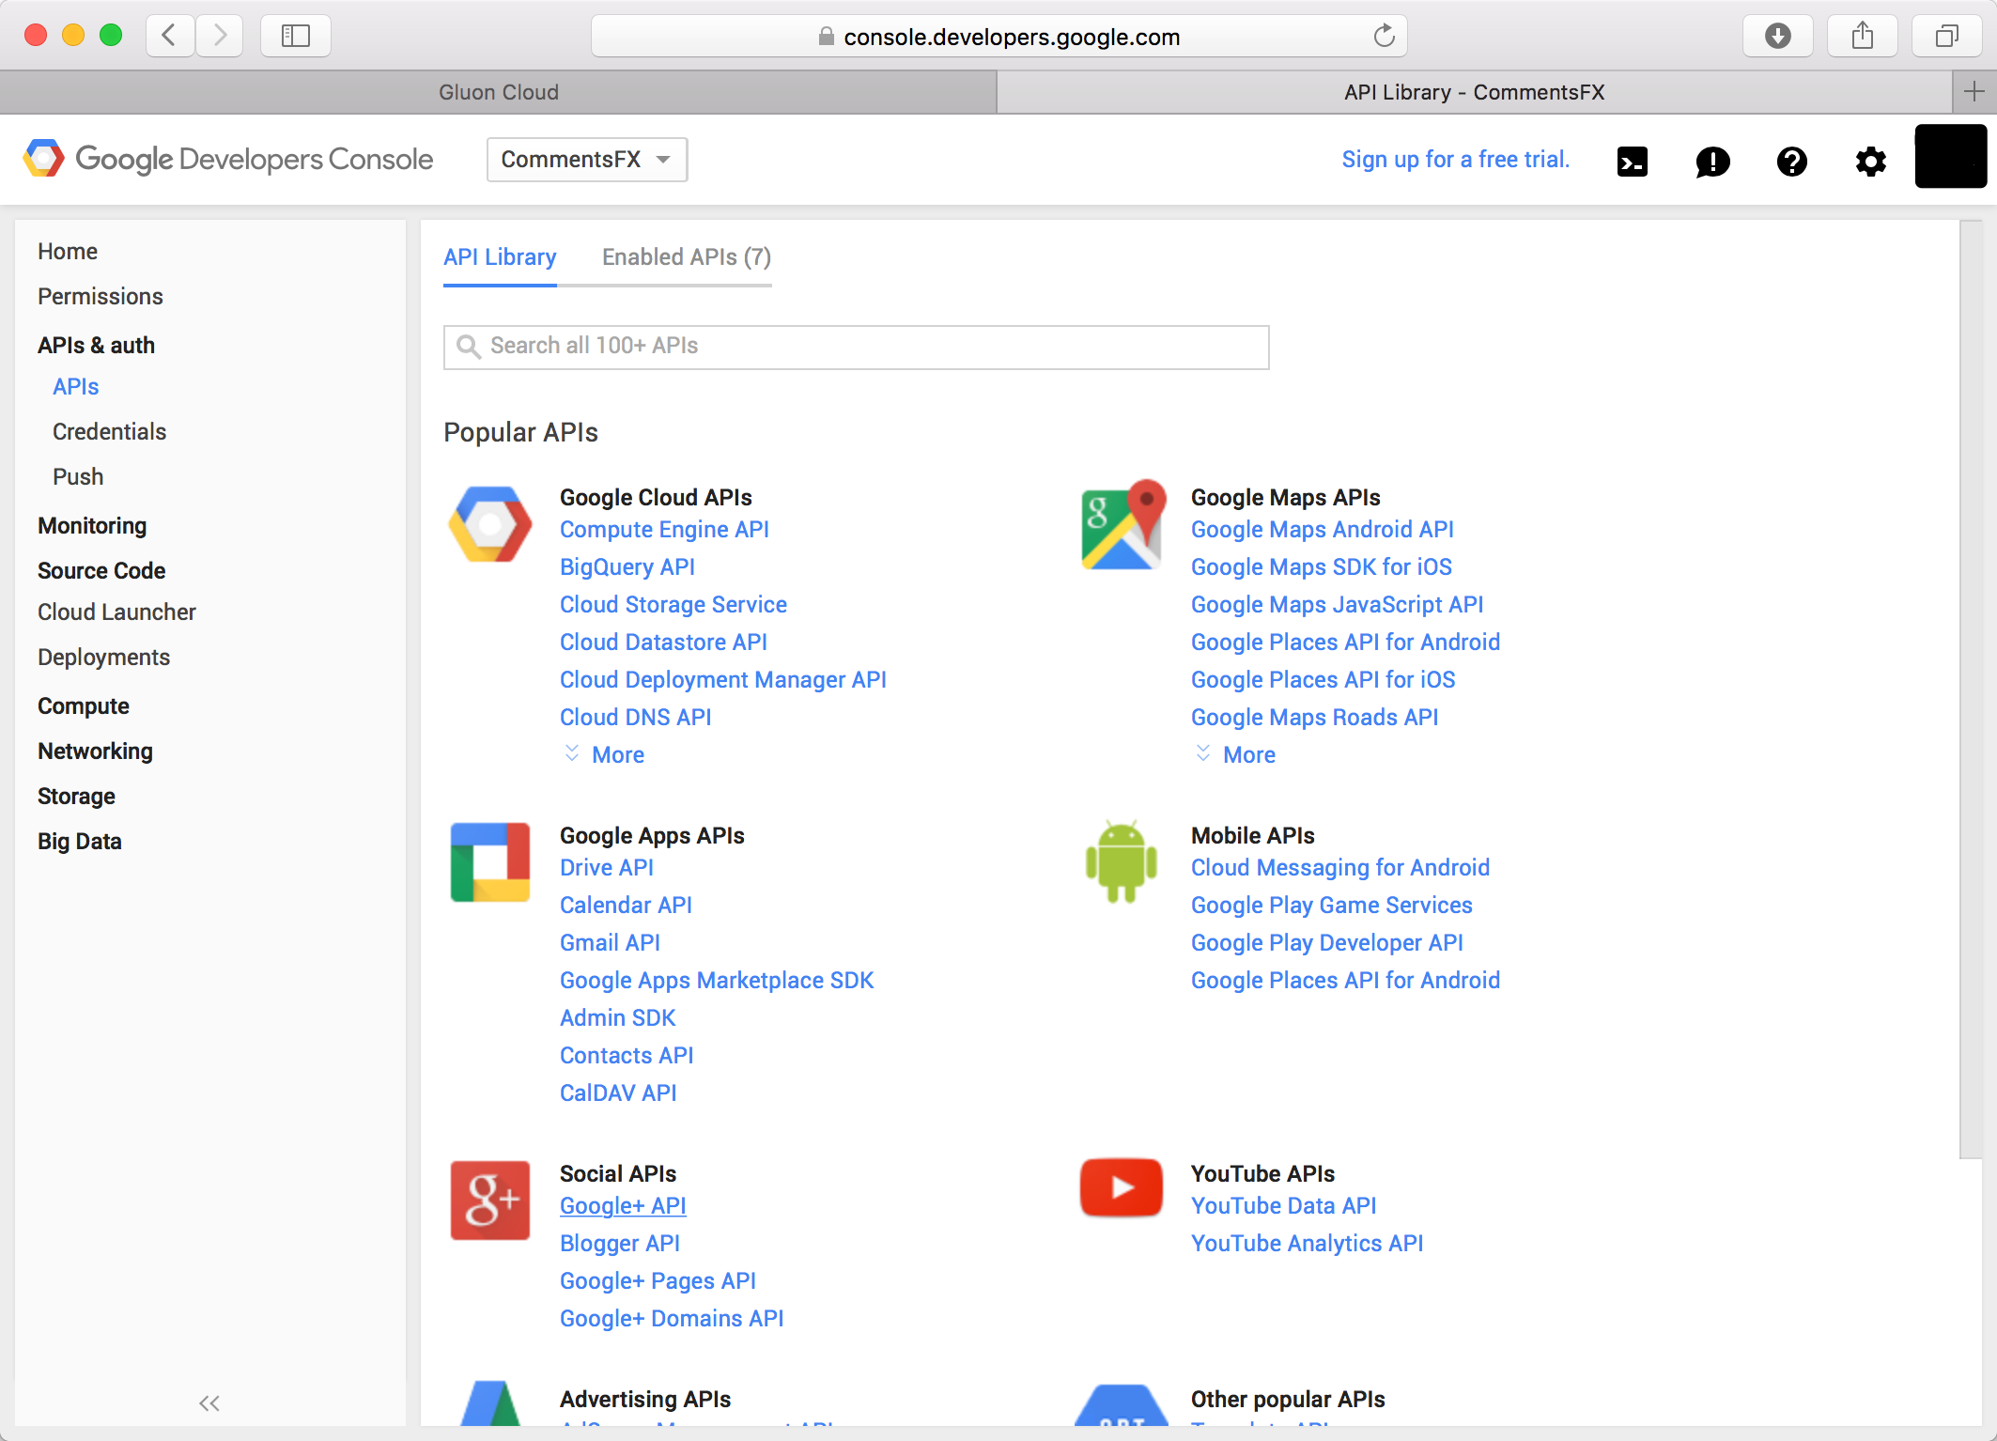Open the Google Play Developer API link
Image resolution: width=1997 pixels, height=1441 pixels.
(x=1327, y=942)
